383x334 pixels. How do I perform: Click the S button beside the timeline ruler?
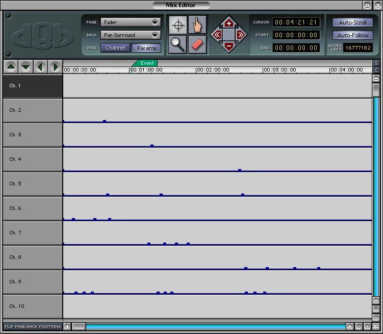pos(376,63)
